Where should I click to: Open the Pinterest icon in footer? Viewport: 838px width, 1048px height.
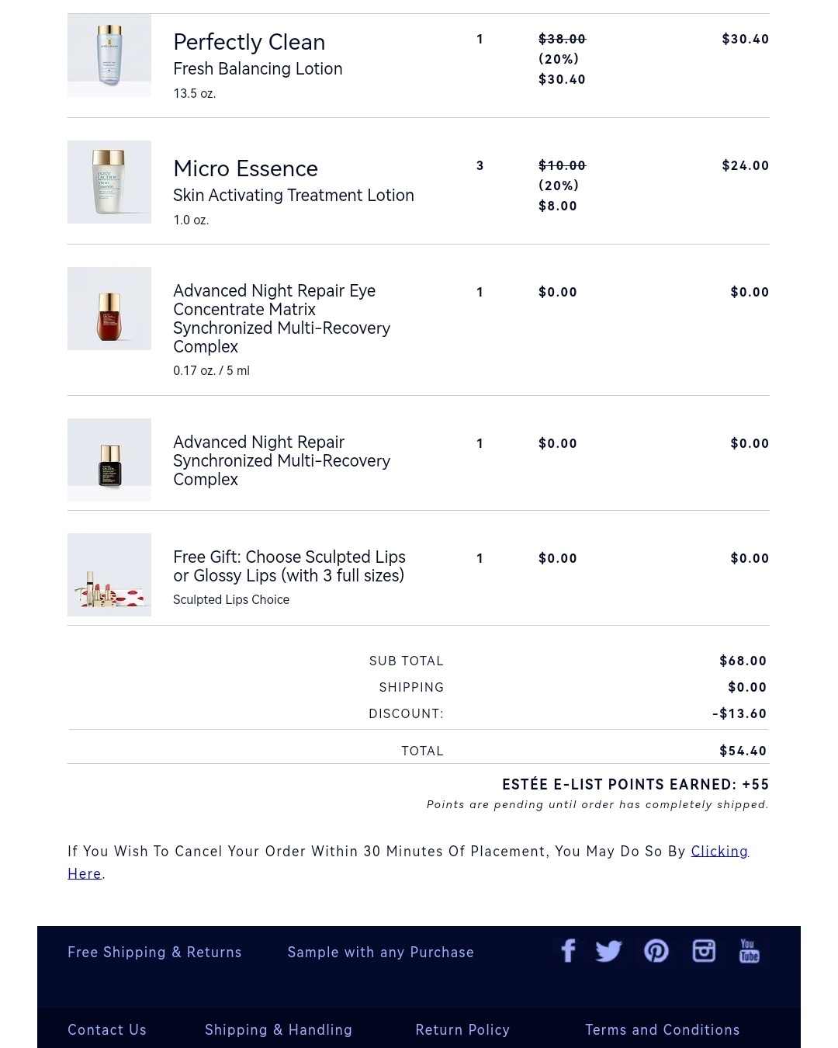click(656, 951)
